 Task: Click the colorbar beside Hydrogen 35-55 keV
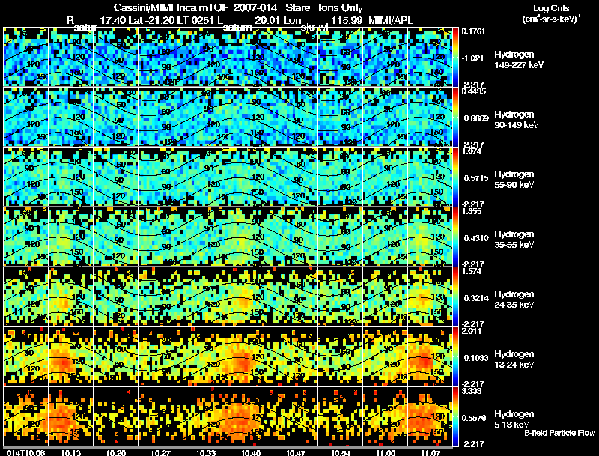click(455, 237)
